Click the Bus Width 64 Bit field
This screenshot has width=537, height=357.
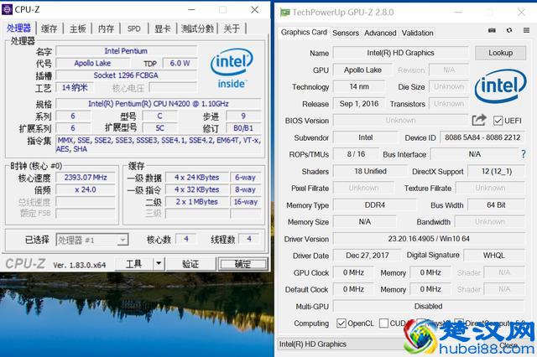(496, 204)
